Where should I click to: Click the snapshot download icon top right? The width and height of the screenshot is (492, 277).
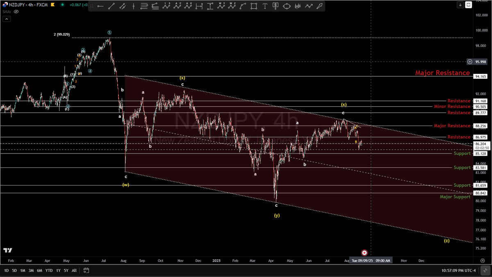[460, 5]
